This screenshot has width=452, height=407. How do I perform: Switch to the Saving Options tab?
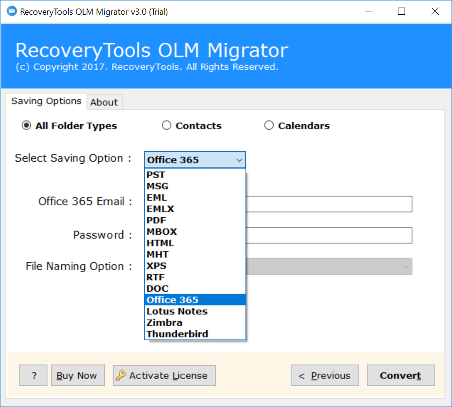point(46,101)
